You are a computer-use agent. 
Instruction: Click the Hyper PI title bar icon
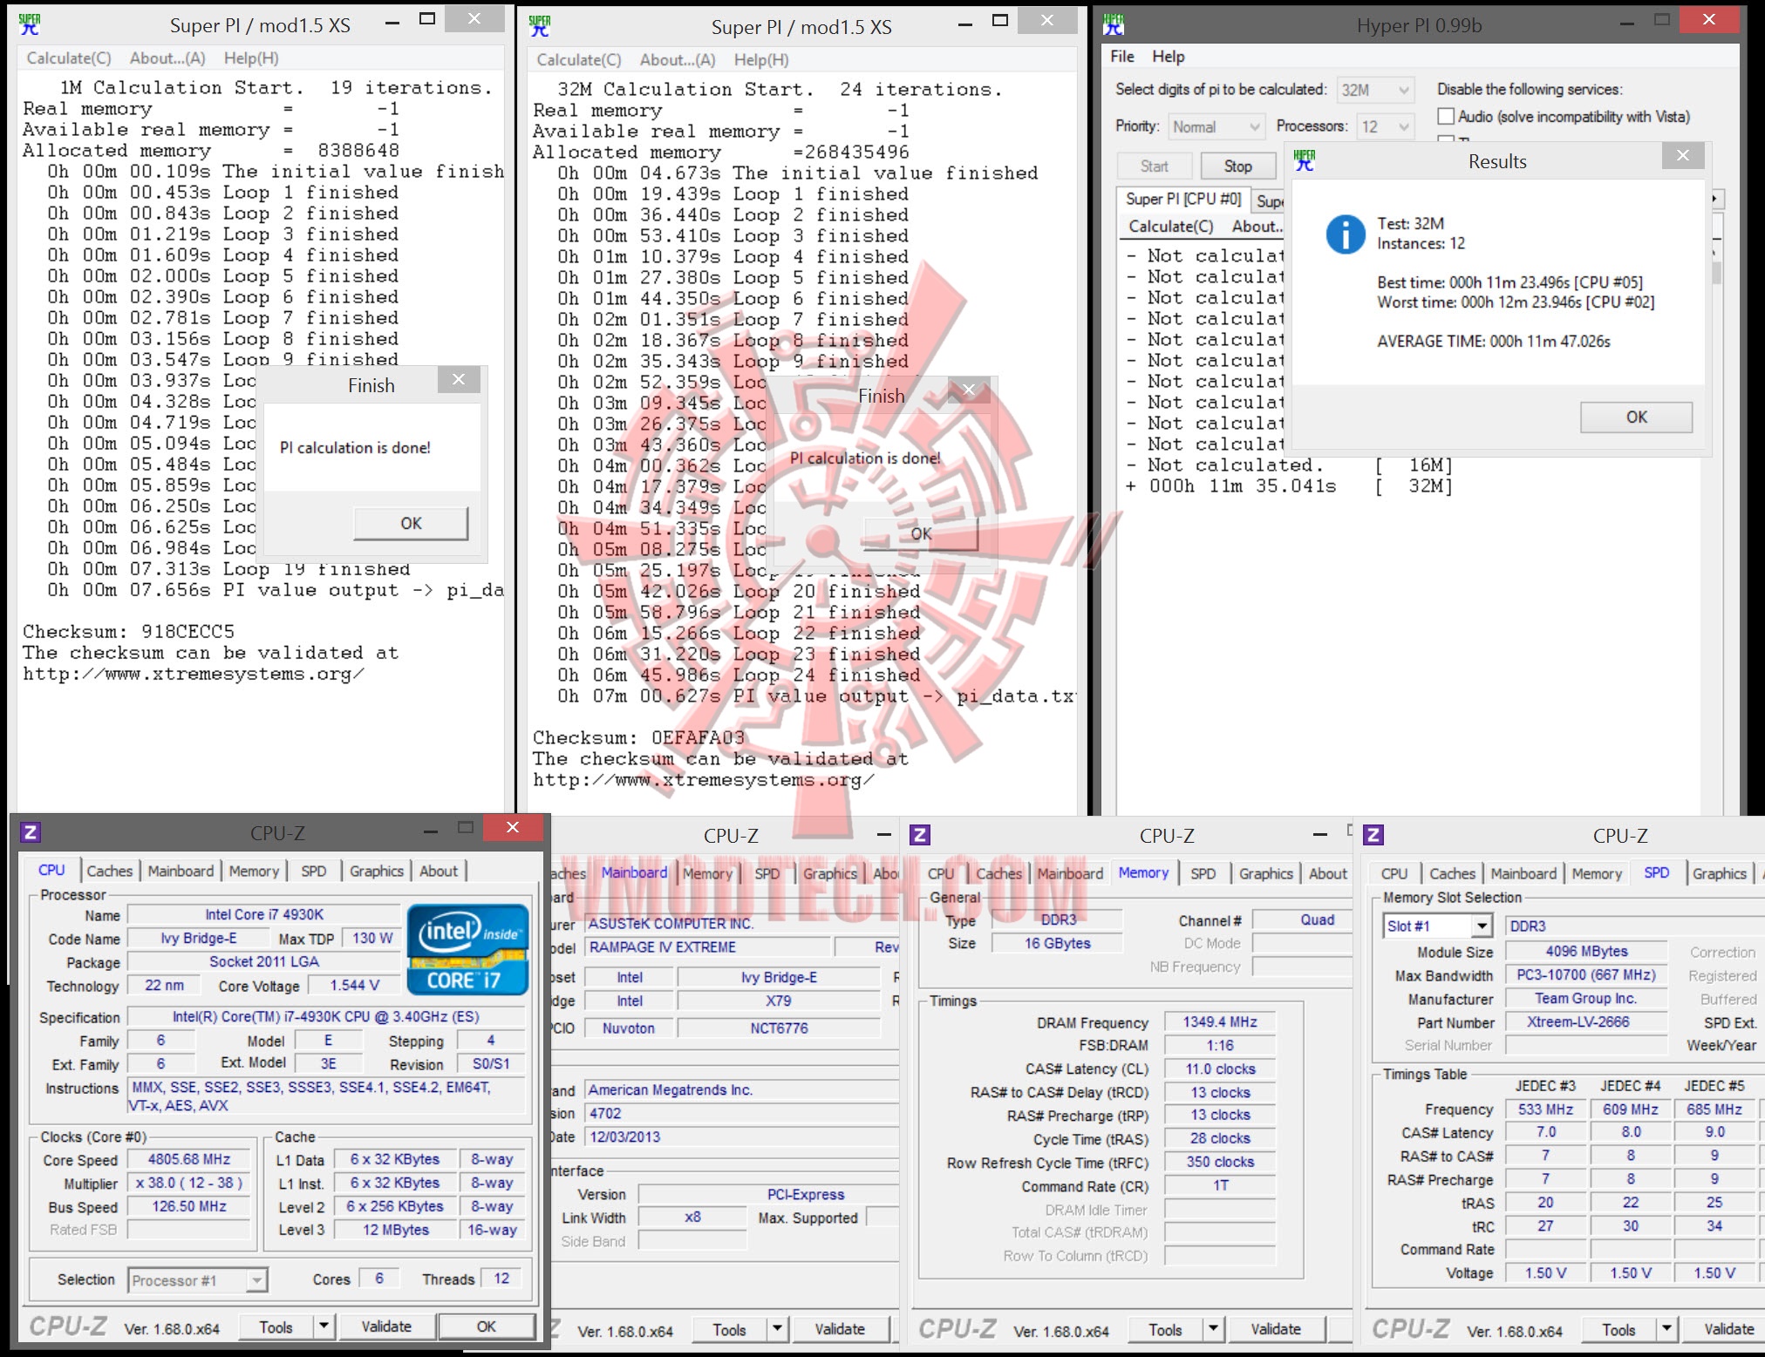pos(1114,24)
